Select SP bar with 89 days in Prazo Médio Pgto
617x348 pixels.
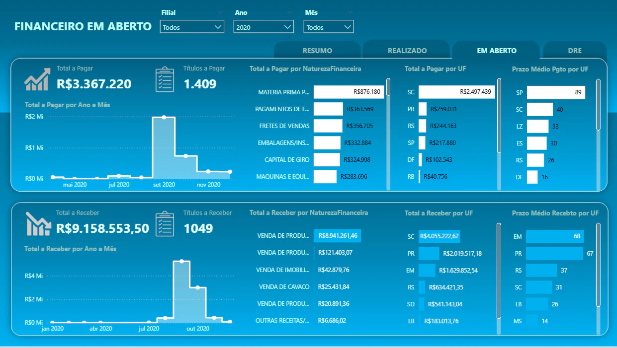[x=556, y=92]
